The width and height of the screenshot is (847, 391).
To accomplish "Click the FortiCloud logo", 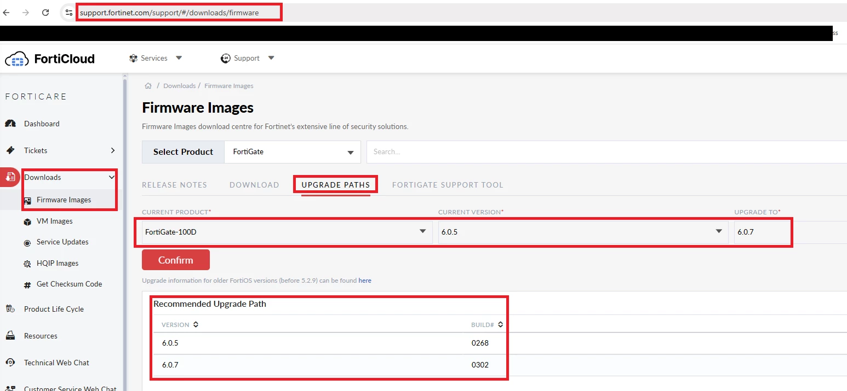I will click(x=50, y=59).
